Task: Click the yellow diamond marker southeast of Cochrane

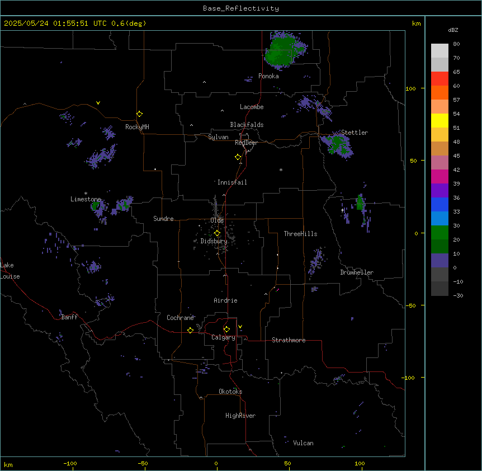Action: (190, 330)
